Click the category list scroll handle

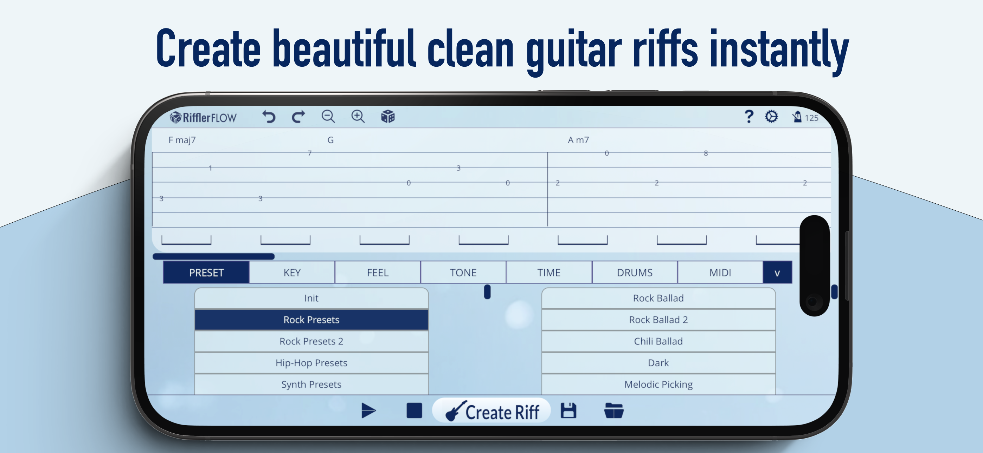click(x=487, y=292)
